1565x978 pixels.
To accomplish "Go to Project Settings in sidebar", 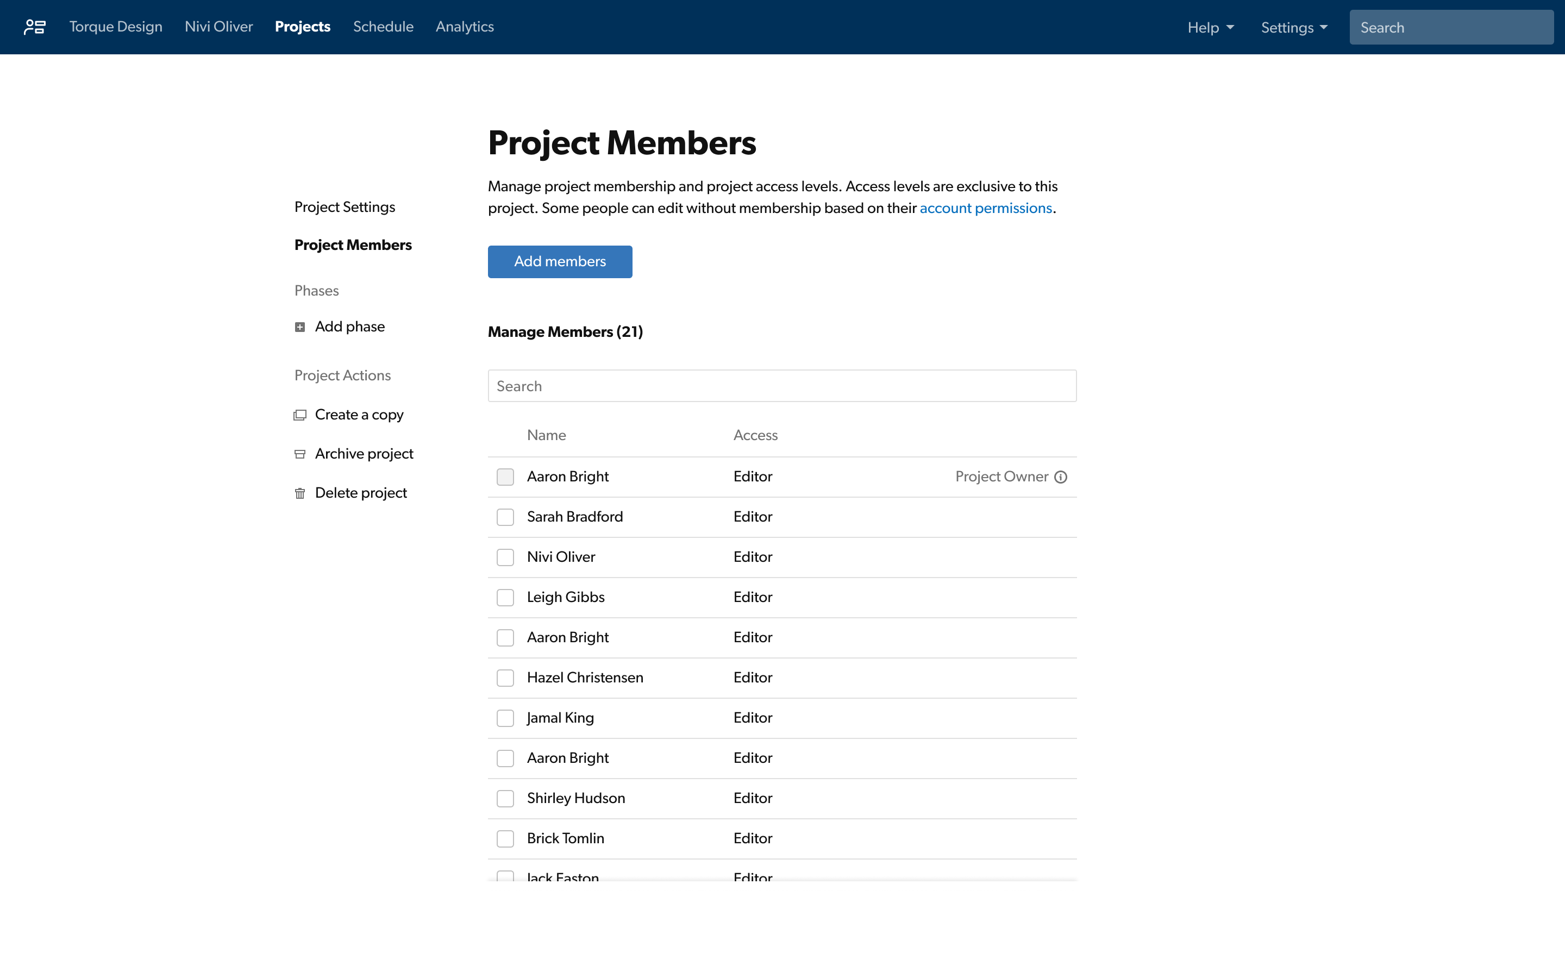I will (x=345, y=206).
